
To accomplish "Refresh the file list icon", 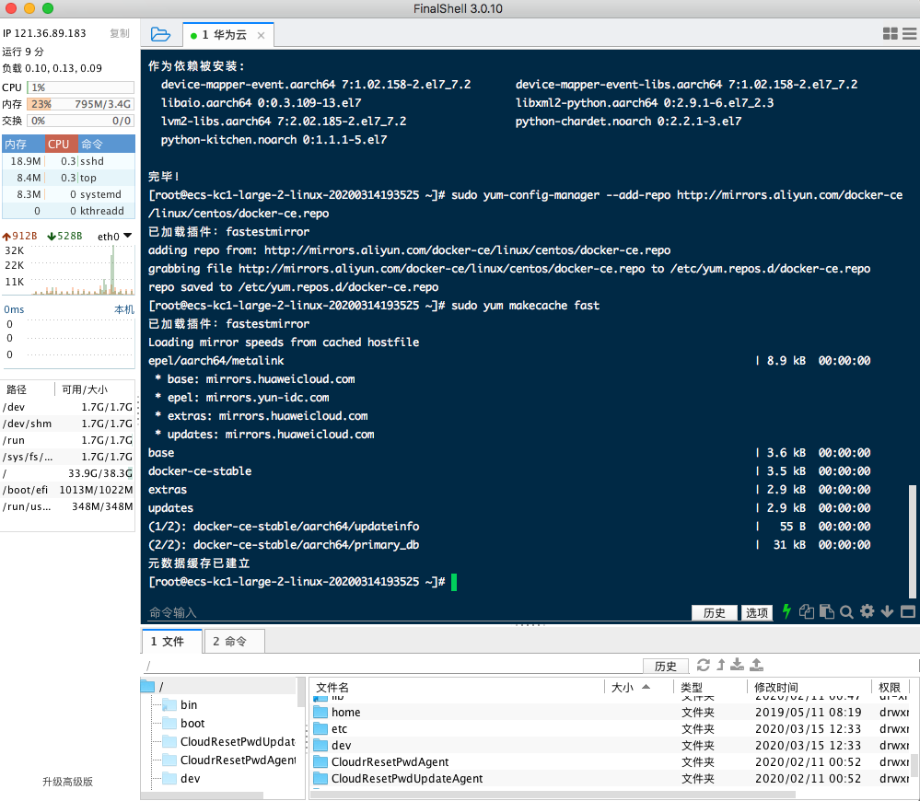I will pyautogui.click(x=703, y=665).
